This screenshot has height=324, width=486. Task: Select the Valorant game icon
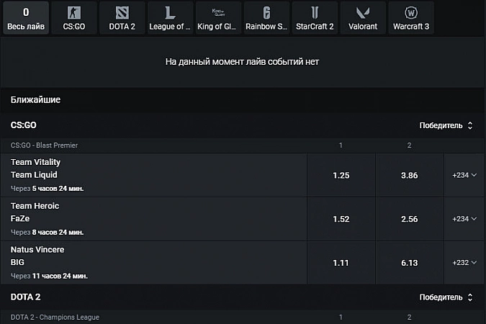[363, 14]
